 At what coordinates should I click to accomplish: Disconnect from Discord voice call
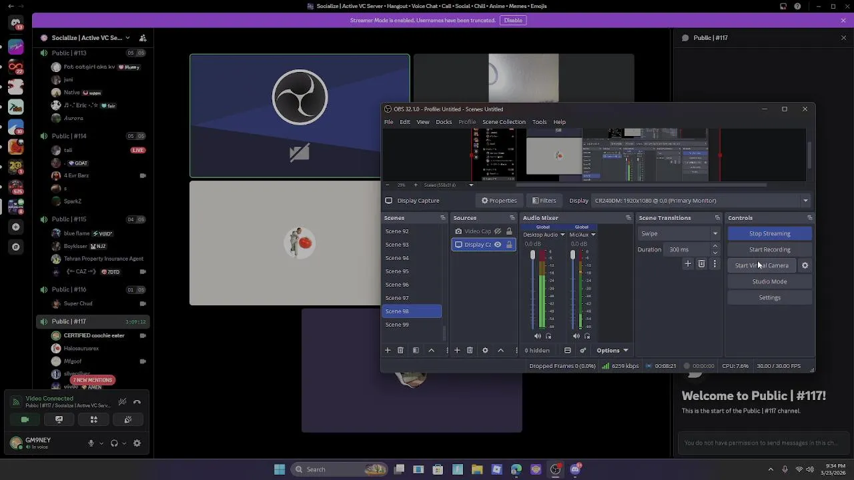(137, 402)
